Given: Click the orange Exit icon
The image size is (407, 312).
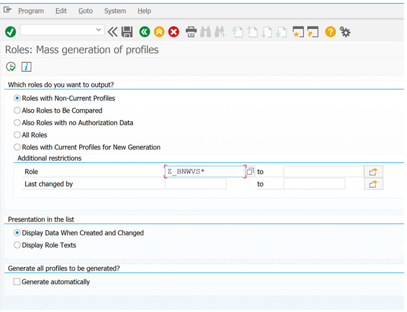Looking at the screenshot, I should coord(159,32).
